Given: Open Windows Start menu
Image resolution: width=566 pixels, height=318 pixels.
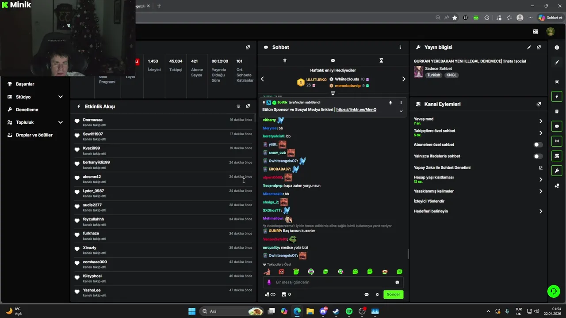Looking at the screenshot, I should (192, 311).
